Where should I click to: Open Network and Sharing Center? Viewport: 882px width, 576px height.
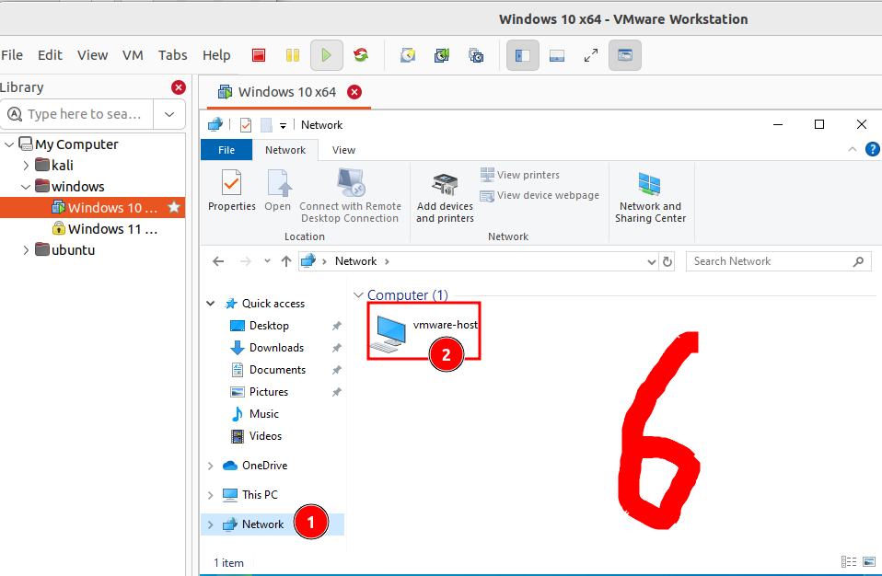(x=650, y=197)
